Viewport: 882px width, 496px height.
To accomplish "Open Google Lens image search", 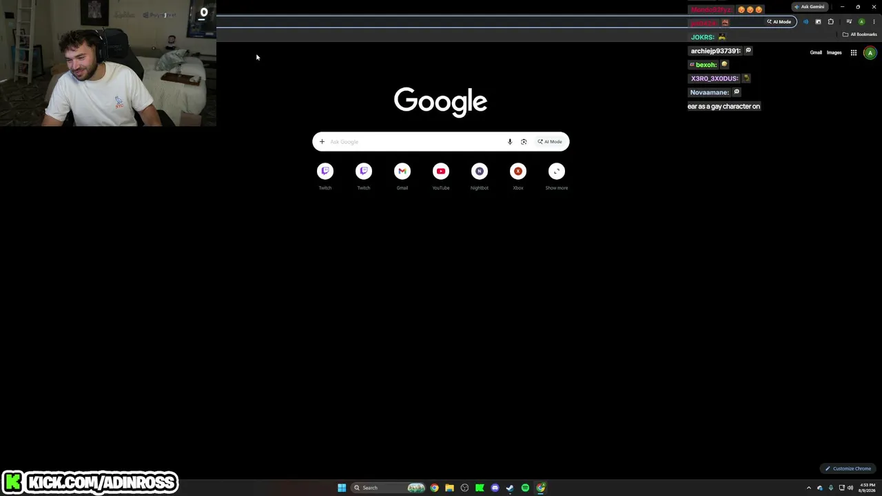I will (x=524, y=142).
